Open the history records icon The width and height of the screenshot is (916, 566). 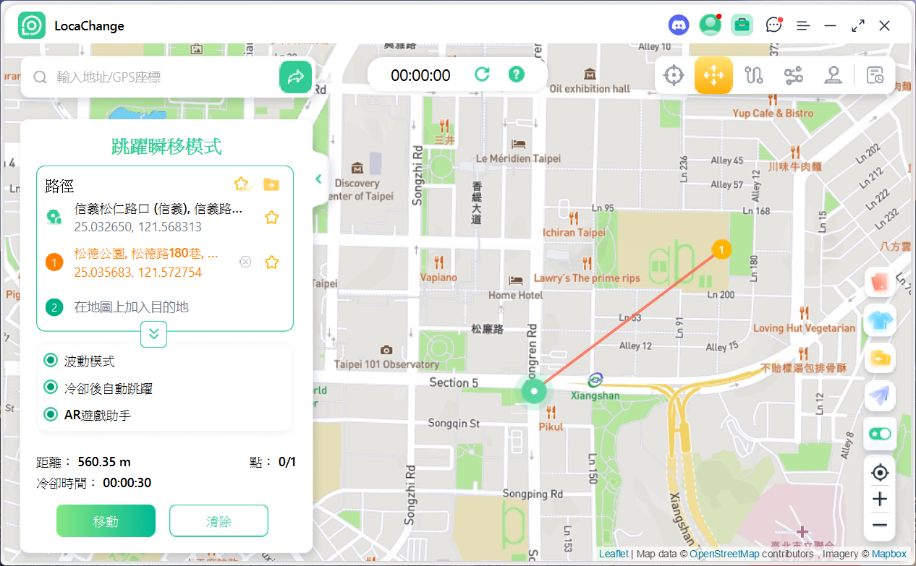click(875, 75)
